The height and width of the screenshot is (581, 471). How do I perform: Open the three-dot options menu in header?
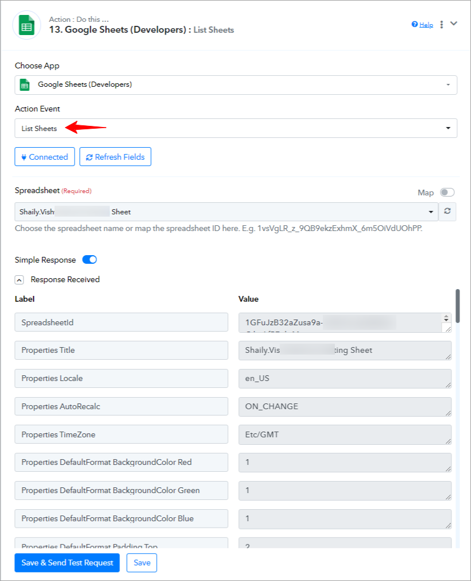click(441, 25)
